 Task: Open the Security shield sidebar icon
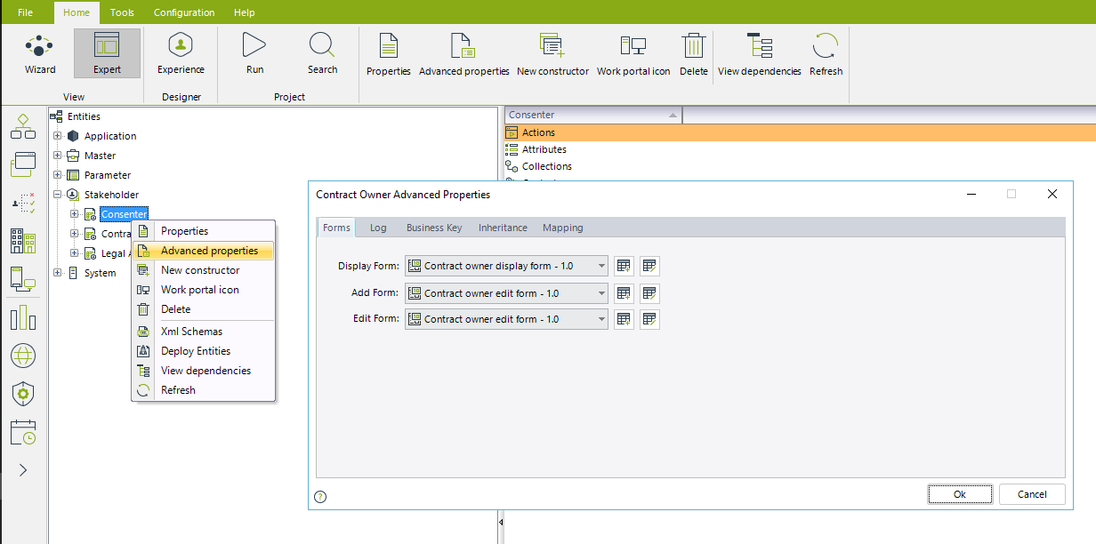coord(23,394)
